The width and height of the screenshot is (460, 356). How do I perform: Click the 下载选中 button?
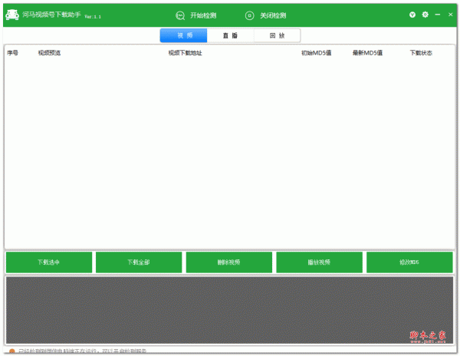pyautogui.click(x=49, y=262)
